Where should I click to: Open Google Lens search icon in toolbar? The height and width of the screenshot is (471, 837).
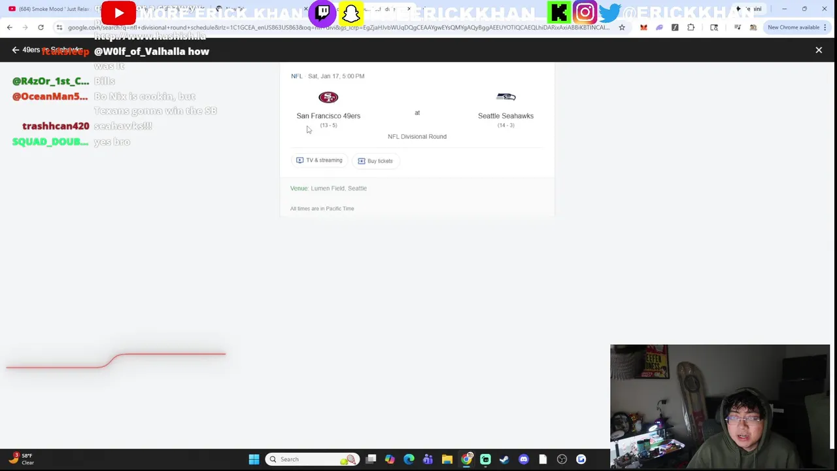click(x=714, y=27)
